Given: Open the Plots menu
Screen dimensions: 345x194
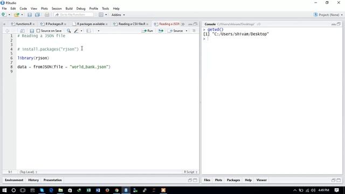Looking at the screenshot, I should click(44, 9).
